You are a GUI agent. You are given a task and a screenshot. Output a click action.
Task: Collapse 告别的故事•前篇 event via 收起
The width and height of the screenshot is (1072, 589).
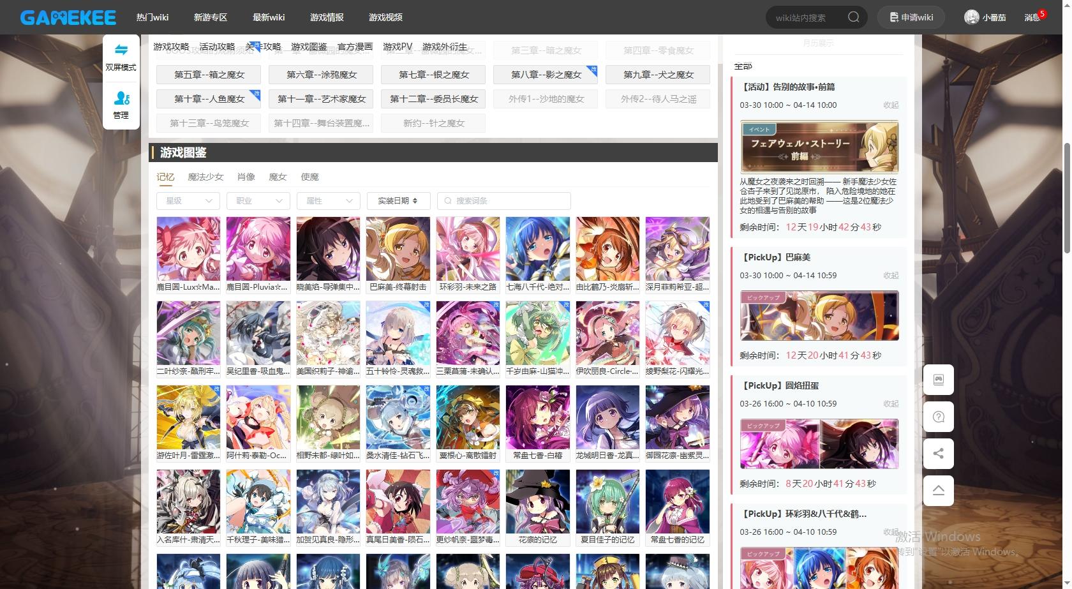tap(891, 105)
